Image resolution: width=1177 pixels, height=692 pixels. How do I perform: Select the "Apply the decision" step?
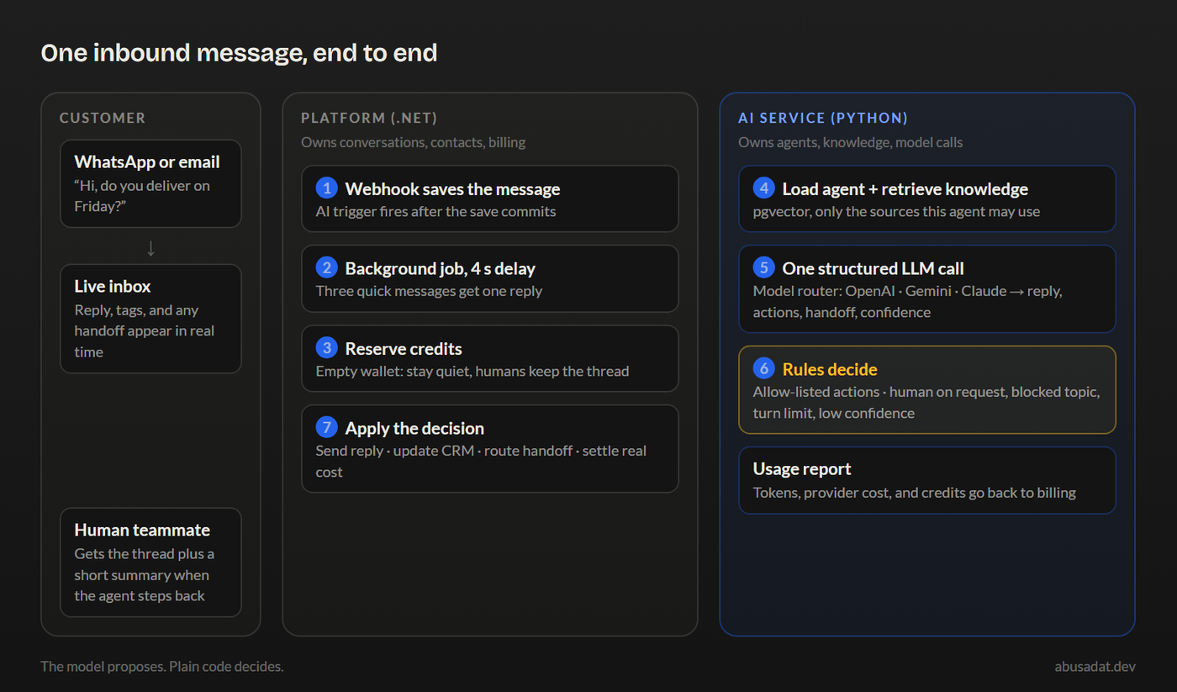pyautogui.click(x=490, y=448)
